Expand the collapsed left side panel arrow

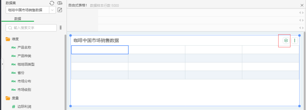[2, 64]
